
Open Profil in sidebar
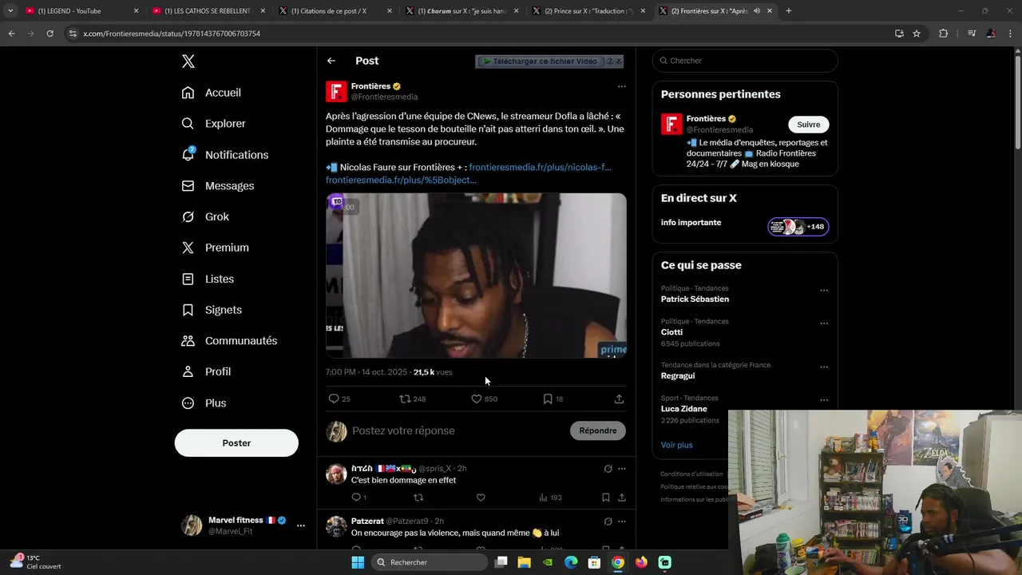click(x=206, y=372)
